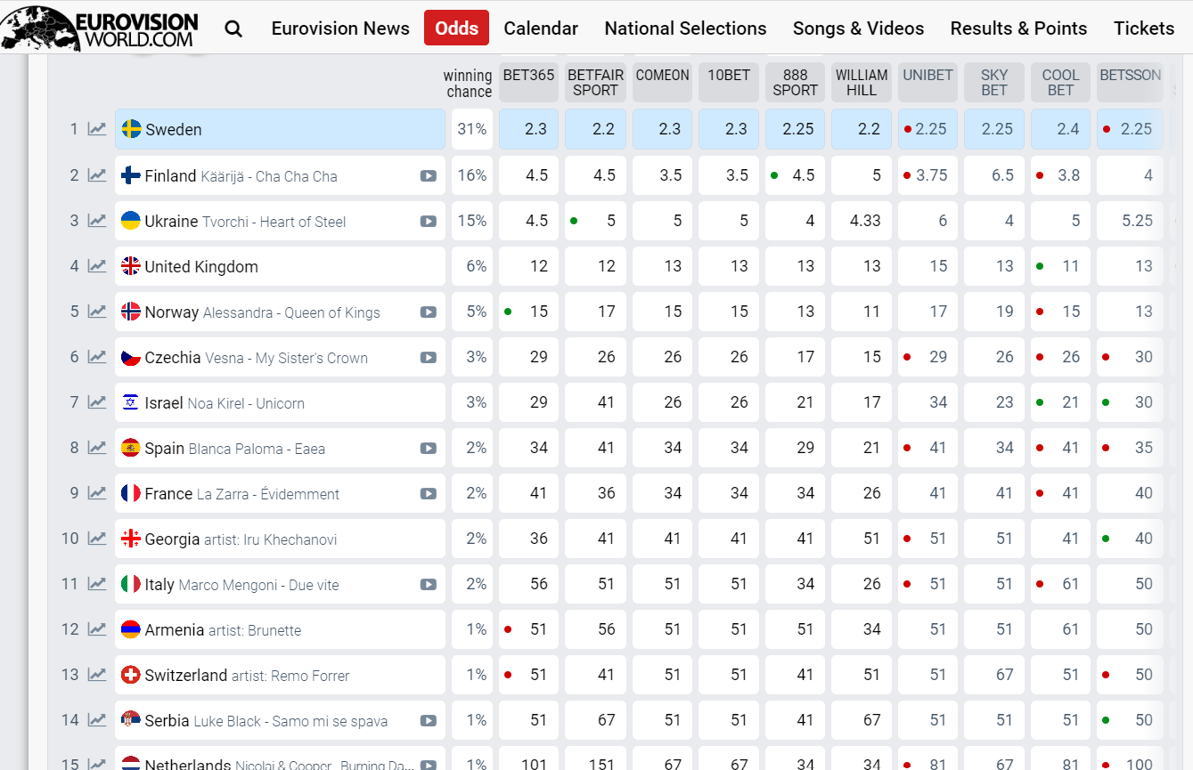Viewport: 1193px width, 770px height.
Task: Open video icon for Italy Due vite
Action: pyautogui.click(x=429, y=585)
